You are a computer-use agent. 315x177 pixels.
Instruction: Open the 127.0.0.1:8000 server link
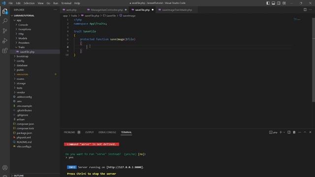125,167
